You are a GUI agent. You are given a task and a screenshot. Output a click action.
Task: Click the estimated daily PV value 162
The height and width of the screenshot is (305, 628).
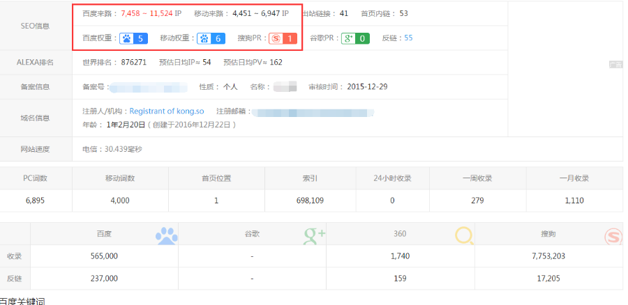pos(276,63)
